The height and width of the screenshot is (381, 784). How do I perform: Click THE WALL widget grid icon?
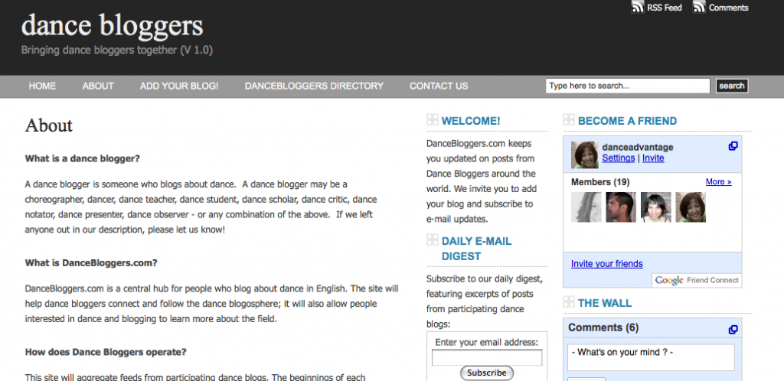569,301
